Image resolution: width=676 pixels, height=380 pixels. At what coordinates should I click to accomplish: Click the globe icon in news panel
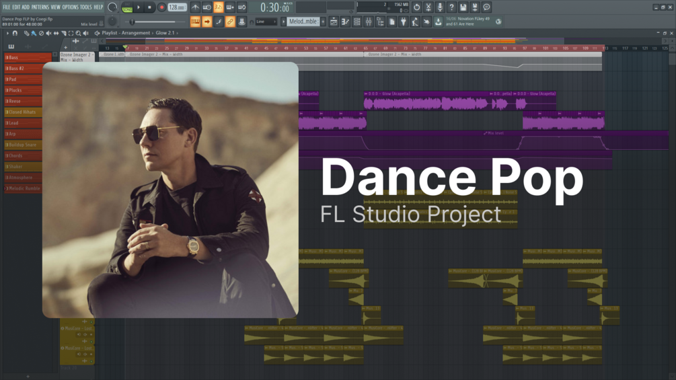coord(498,22)
